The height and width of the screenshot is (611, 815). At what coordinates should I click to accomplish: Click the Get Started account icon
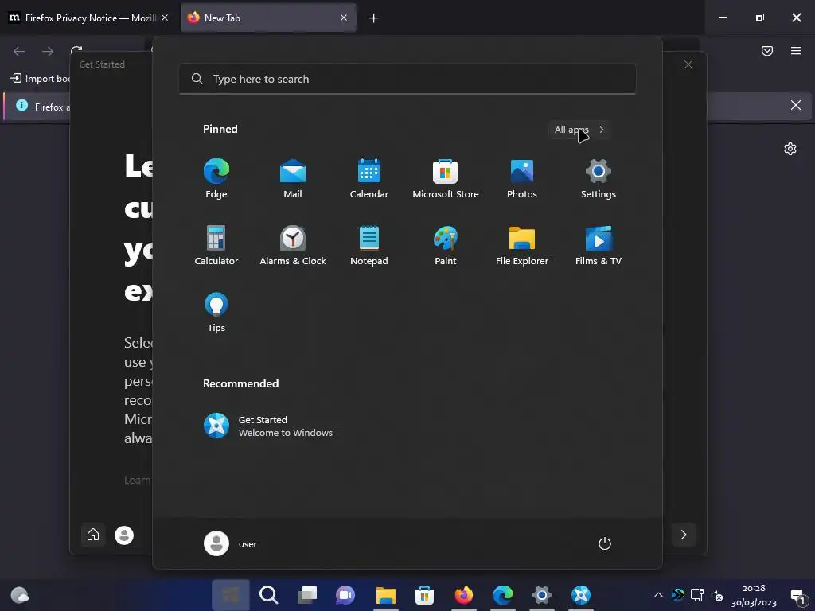pos(124,535)
